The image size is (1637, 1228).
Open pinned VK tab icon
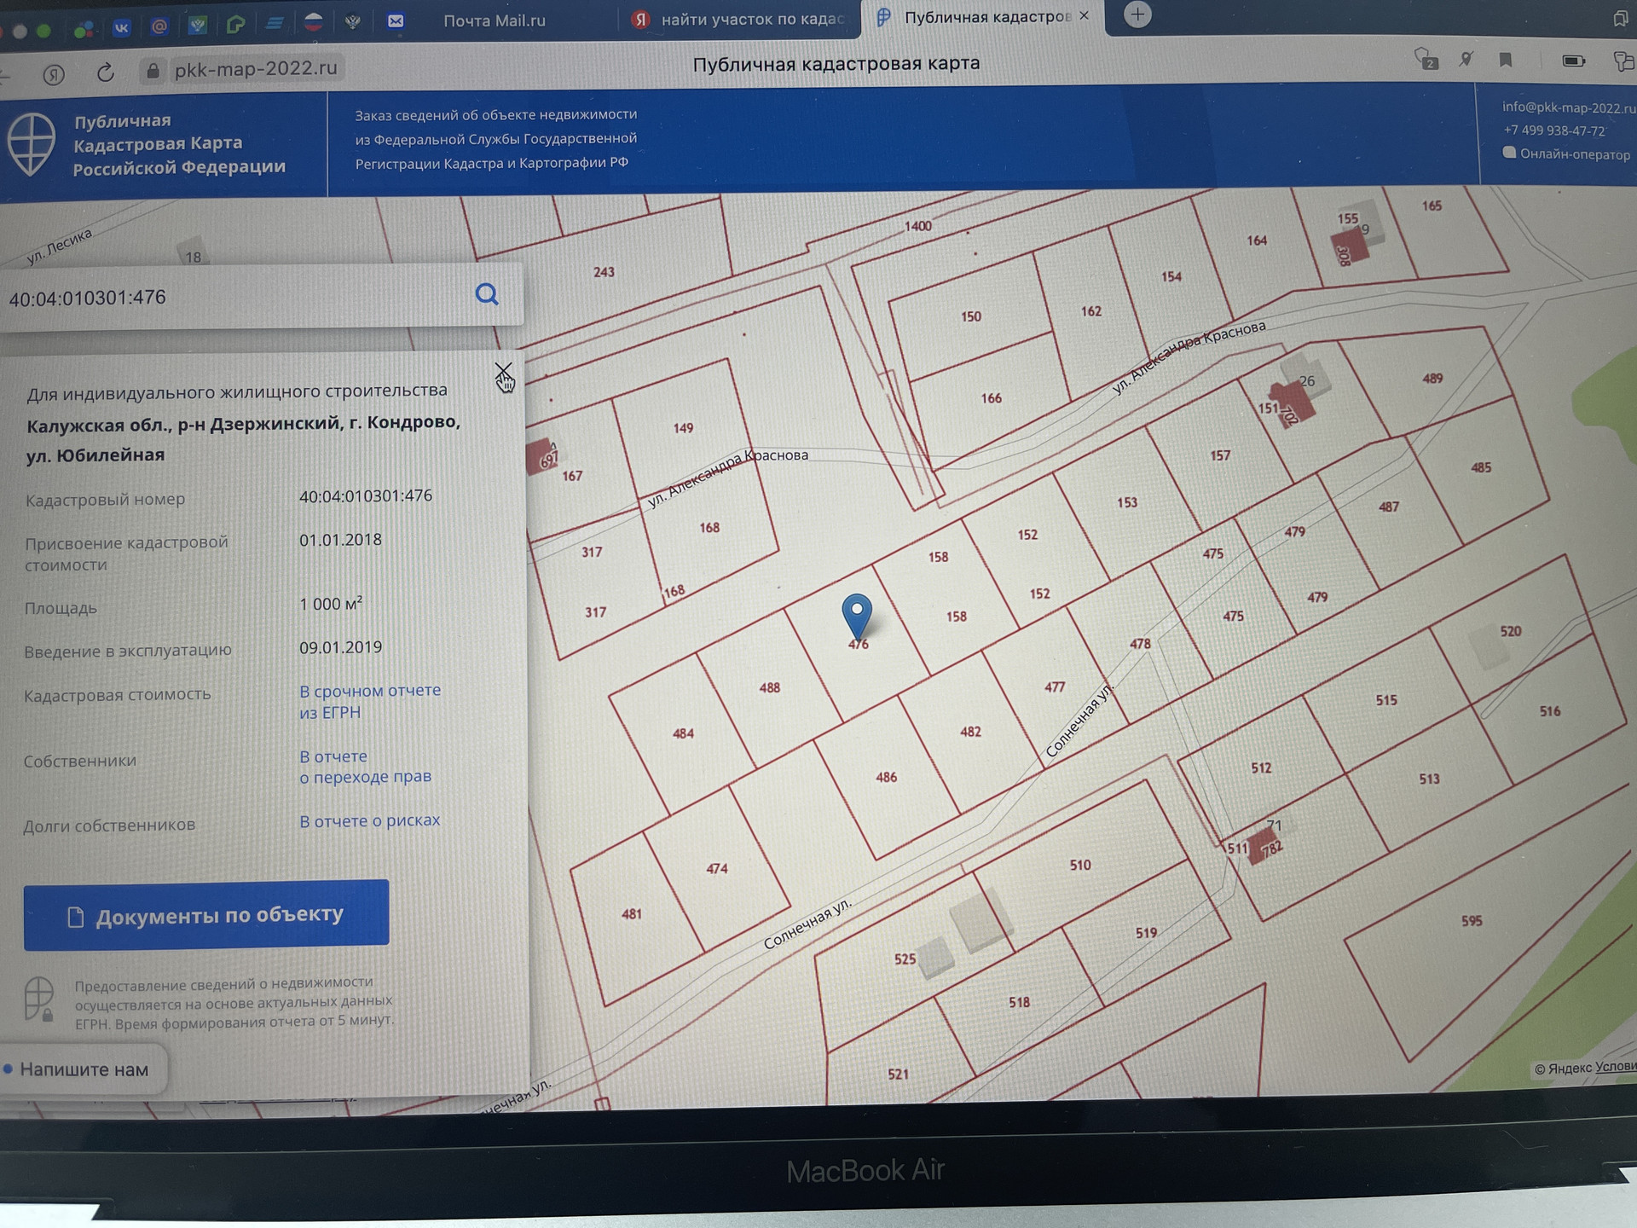tap(121, 27)
